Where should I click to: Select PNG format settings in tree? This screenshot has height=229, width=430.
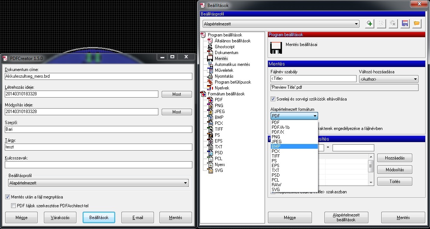(219, 106)
